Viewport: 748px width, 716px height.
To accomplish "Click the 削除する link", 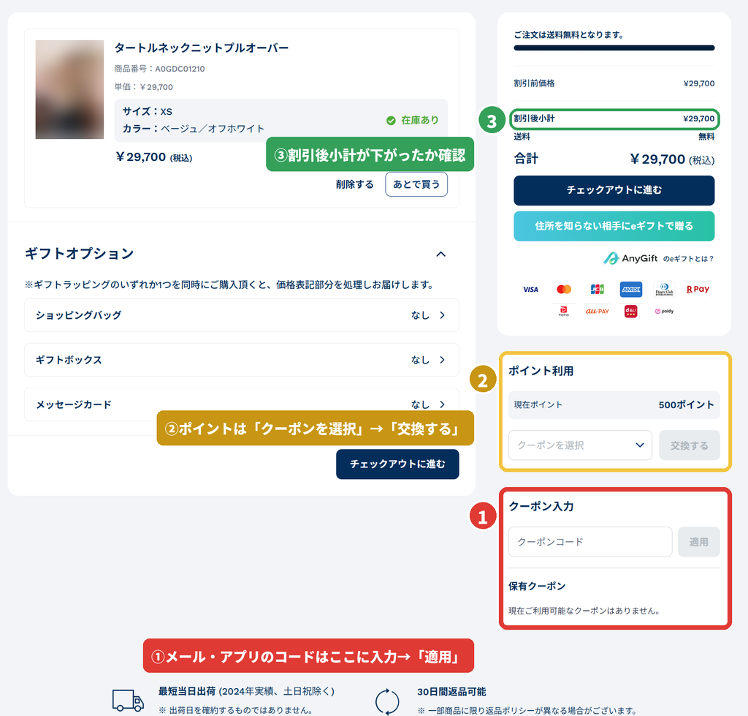I will tap(354, 184).
